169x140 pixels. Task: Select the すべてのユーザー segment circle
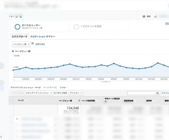pos(17,27)
